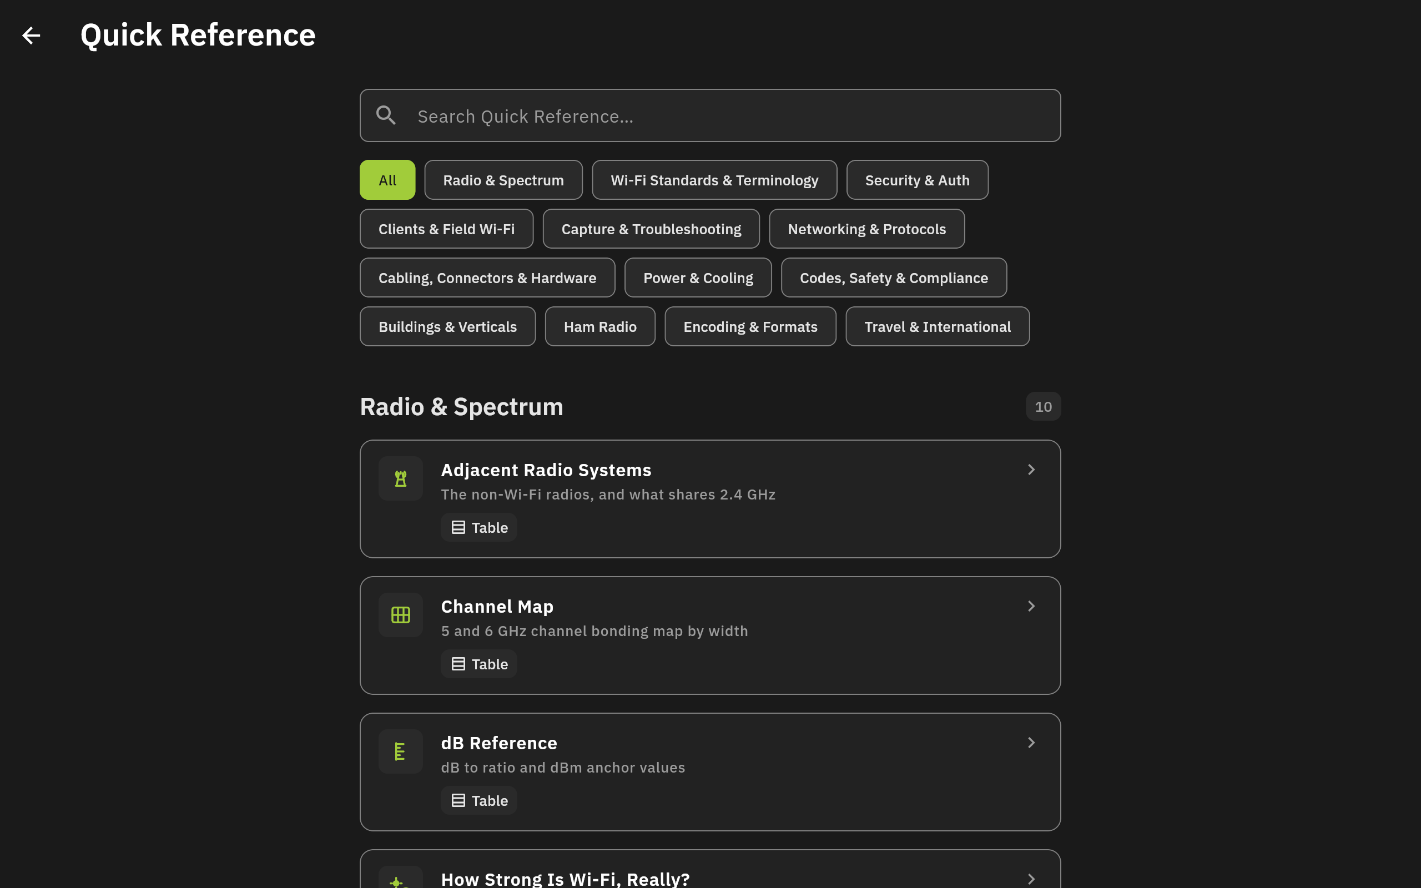Click the search magnifier icon
This screenshot has height=888, width=1421.
pos(386,115)
